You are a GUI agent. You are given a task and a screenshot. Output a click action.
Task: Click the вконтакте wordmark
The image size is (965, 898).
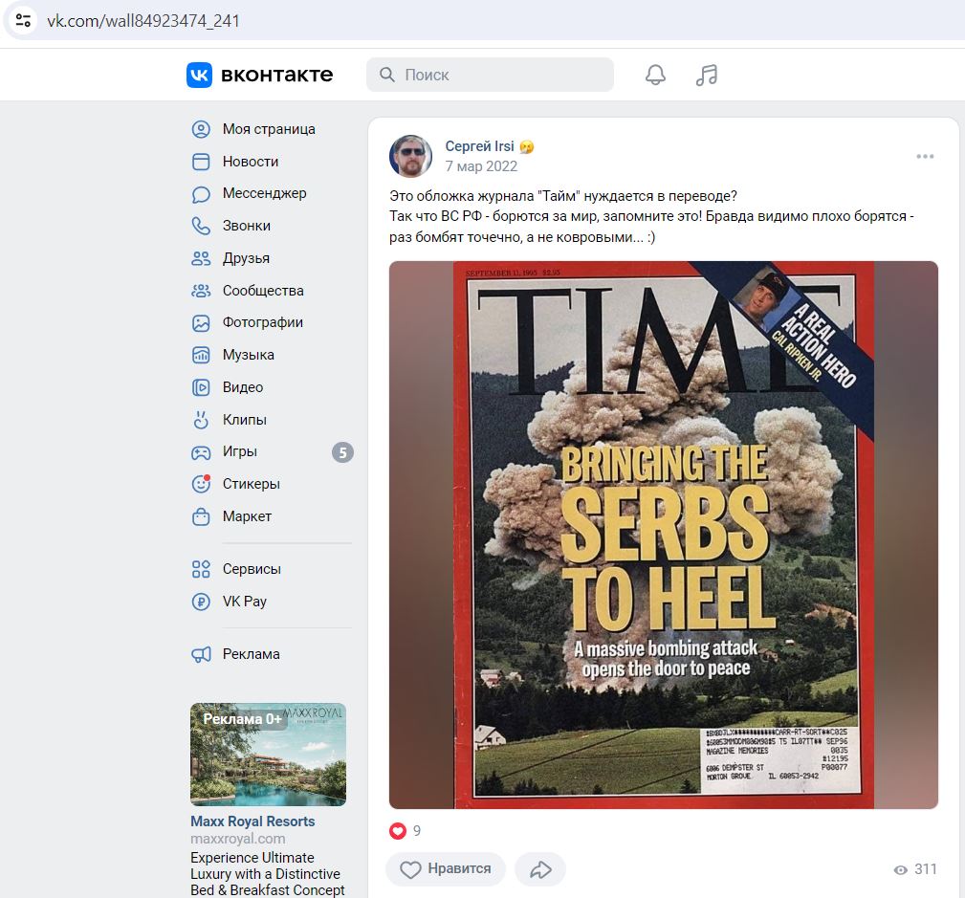[277, 76]
